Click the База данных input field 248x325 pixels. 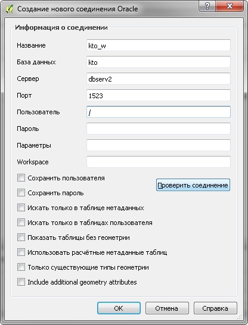[159, 62]
